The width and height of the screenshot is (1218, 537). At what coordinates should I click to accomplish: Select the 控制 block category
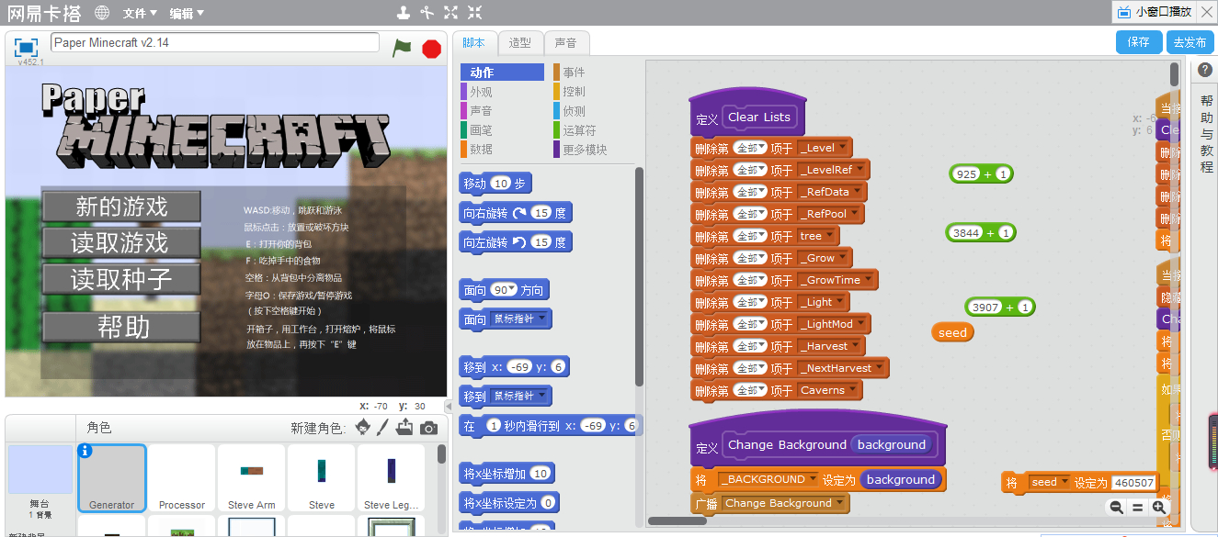(594, 92)
